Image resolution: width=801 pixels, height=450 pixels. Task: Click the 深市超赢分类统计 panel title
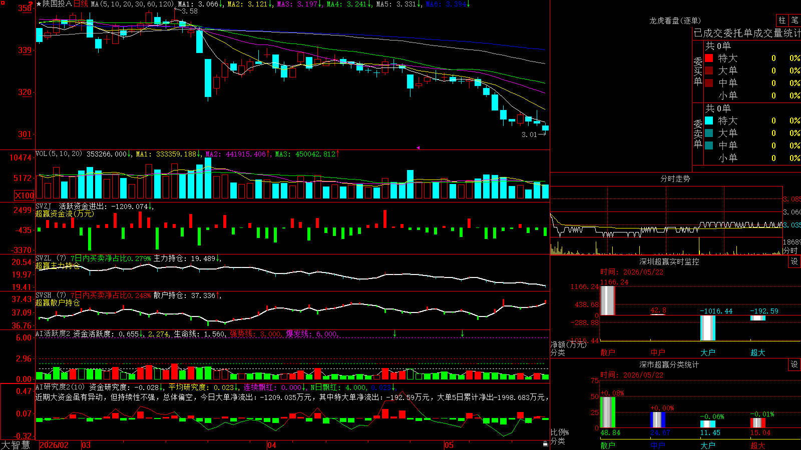coord(669,364)
